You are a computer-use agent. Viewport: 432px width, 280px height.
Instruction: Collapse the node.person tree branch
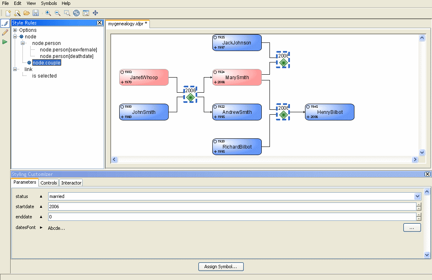pos(23,43)
